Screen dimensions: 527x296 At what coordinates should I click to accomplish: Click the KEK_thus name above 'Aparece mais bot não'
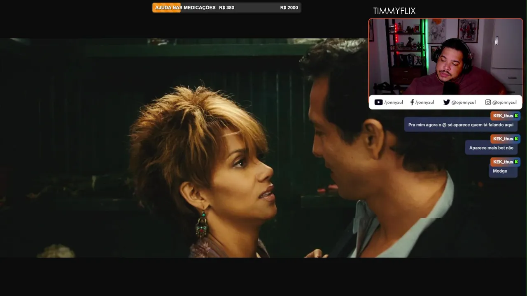click(503, 139)
